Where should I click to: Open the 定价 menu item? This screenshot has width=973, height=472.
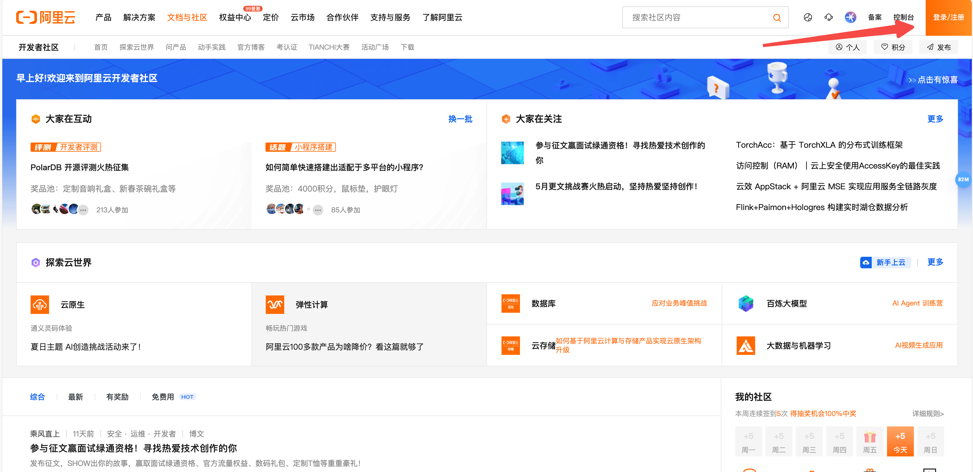coord(271,17)
